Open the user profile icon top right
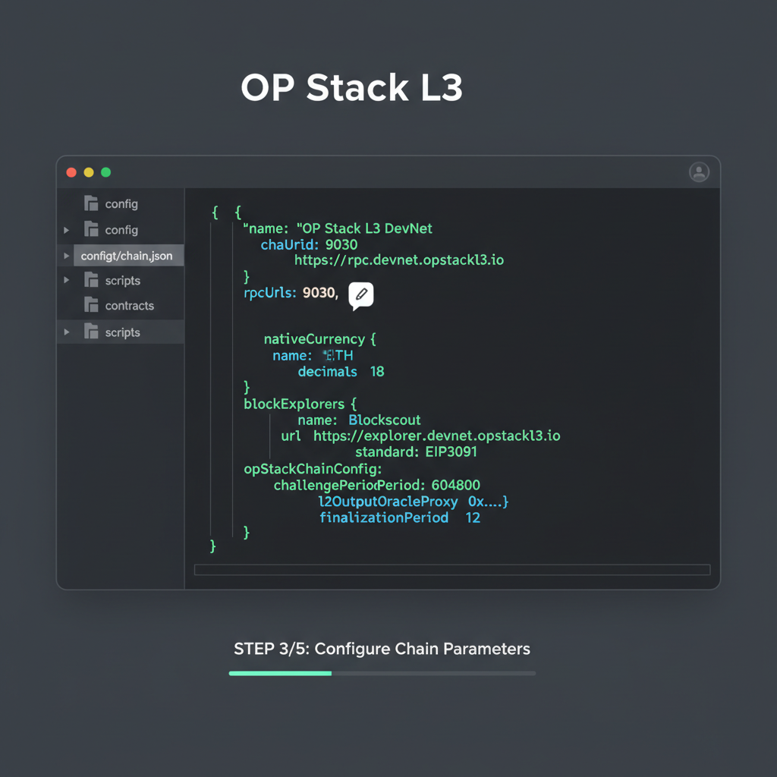 pos(699,172)
